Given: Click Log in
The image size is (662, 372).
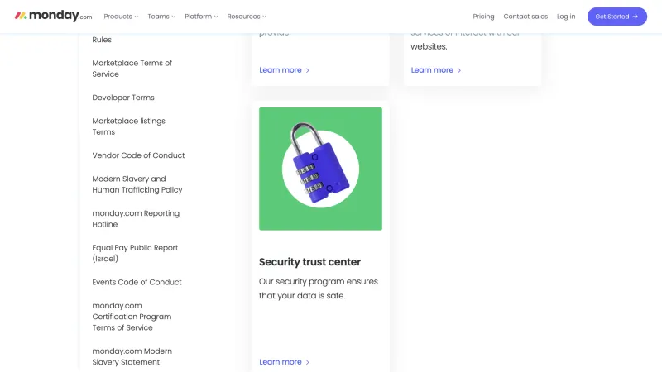Looking at the screenshot, I should point(566,17).
